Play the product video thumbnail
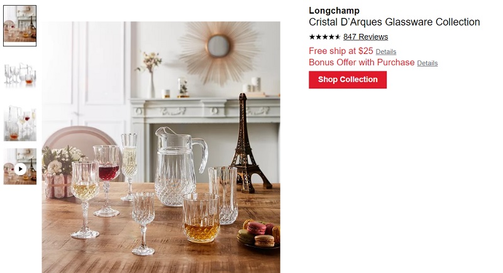This screenshot has height=273, width=503. [20, 167]
